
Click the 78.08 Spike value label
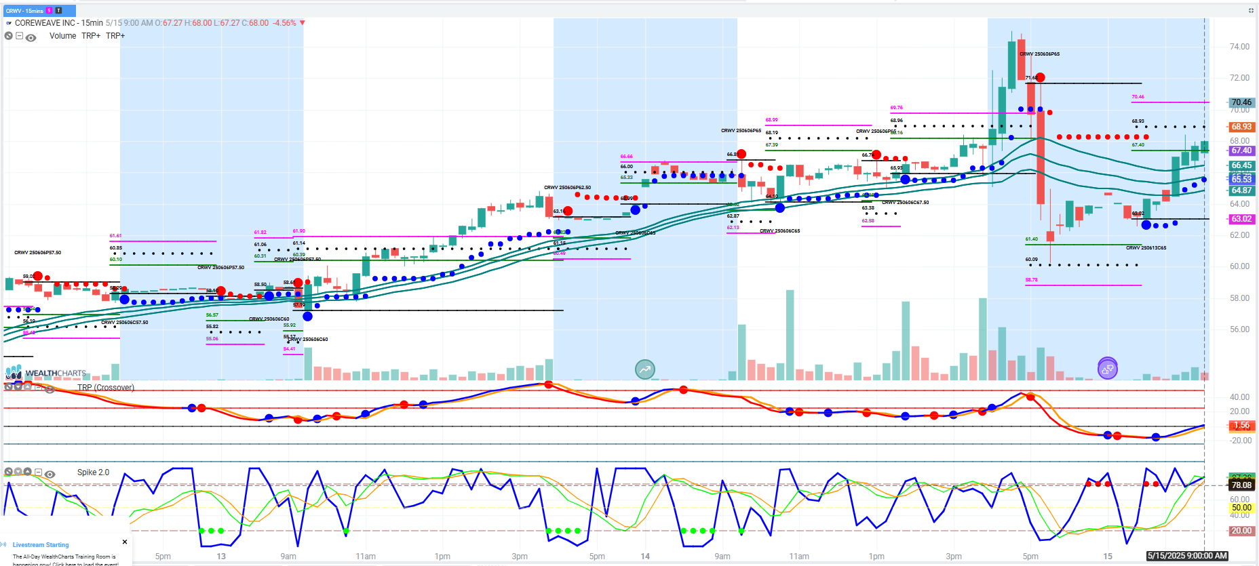(1241, 485)
